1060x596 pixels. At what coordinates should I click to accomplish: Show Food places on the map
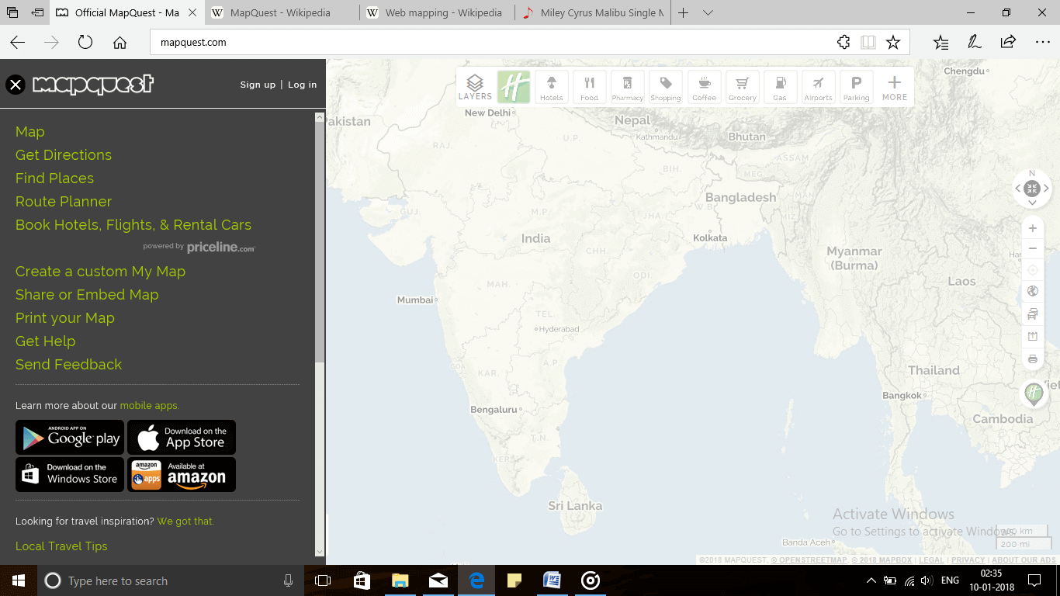tap(590, 87)
